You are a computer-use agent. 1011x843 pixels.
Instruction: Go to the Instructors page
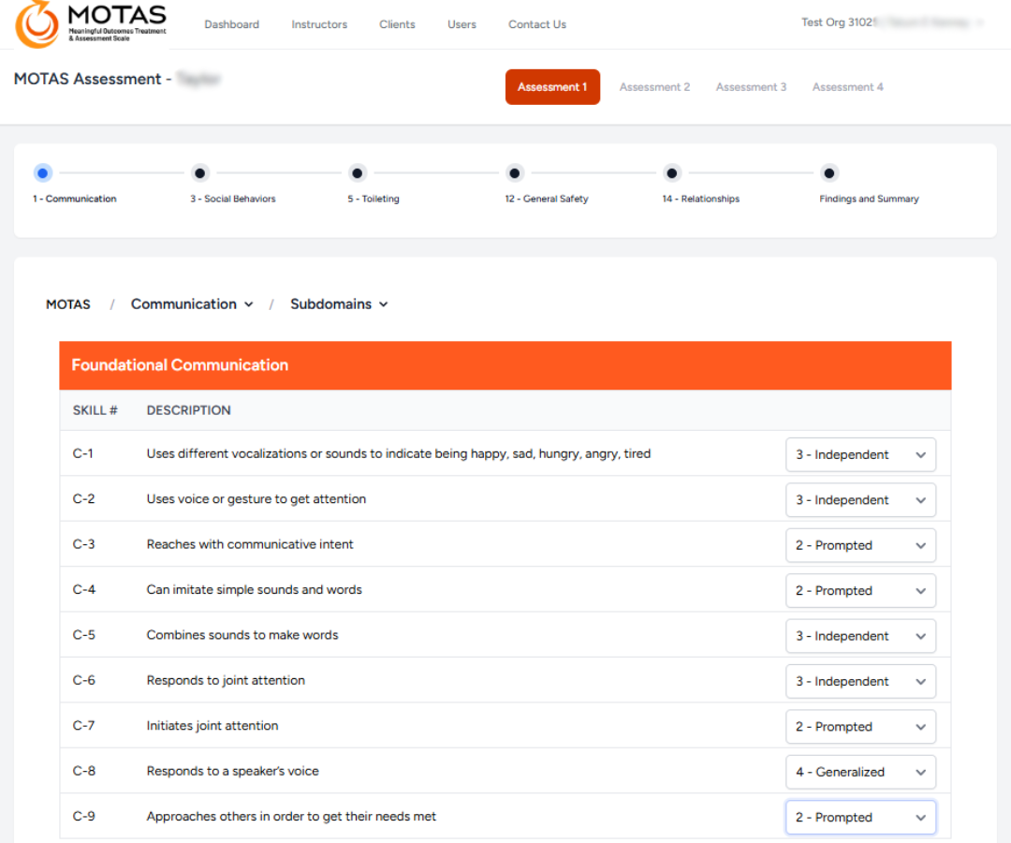[319, 24]
